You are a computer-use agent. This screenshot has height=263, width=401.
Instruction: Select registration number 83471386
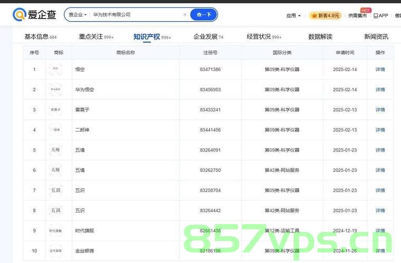tap(210, 69)
